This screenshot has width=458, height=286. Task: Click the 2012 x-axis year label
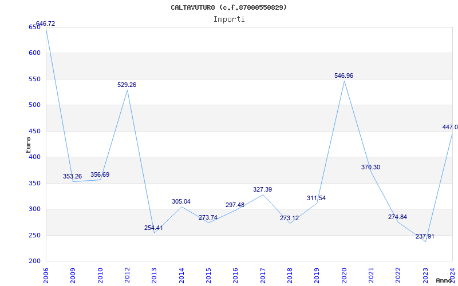coord(127,276)
